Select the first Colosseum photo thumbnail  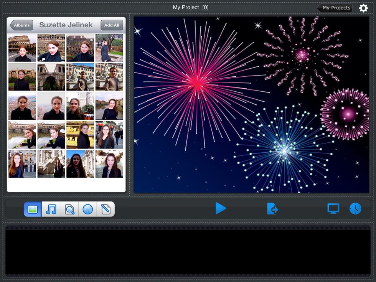[22, 48]
